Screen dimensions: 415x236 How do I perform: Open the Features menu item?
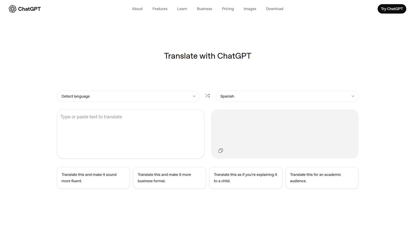160,9
